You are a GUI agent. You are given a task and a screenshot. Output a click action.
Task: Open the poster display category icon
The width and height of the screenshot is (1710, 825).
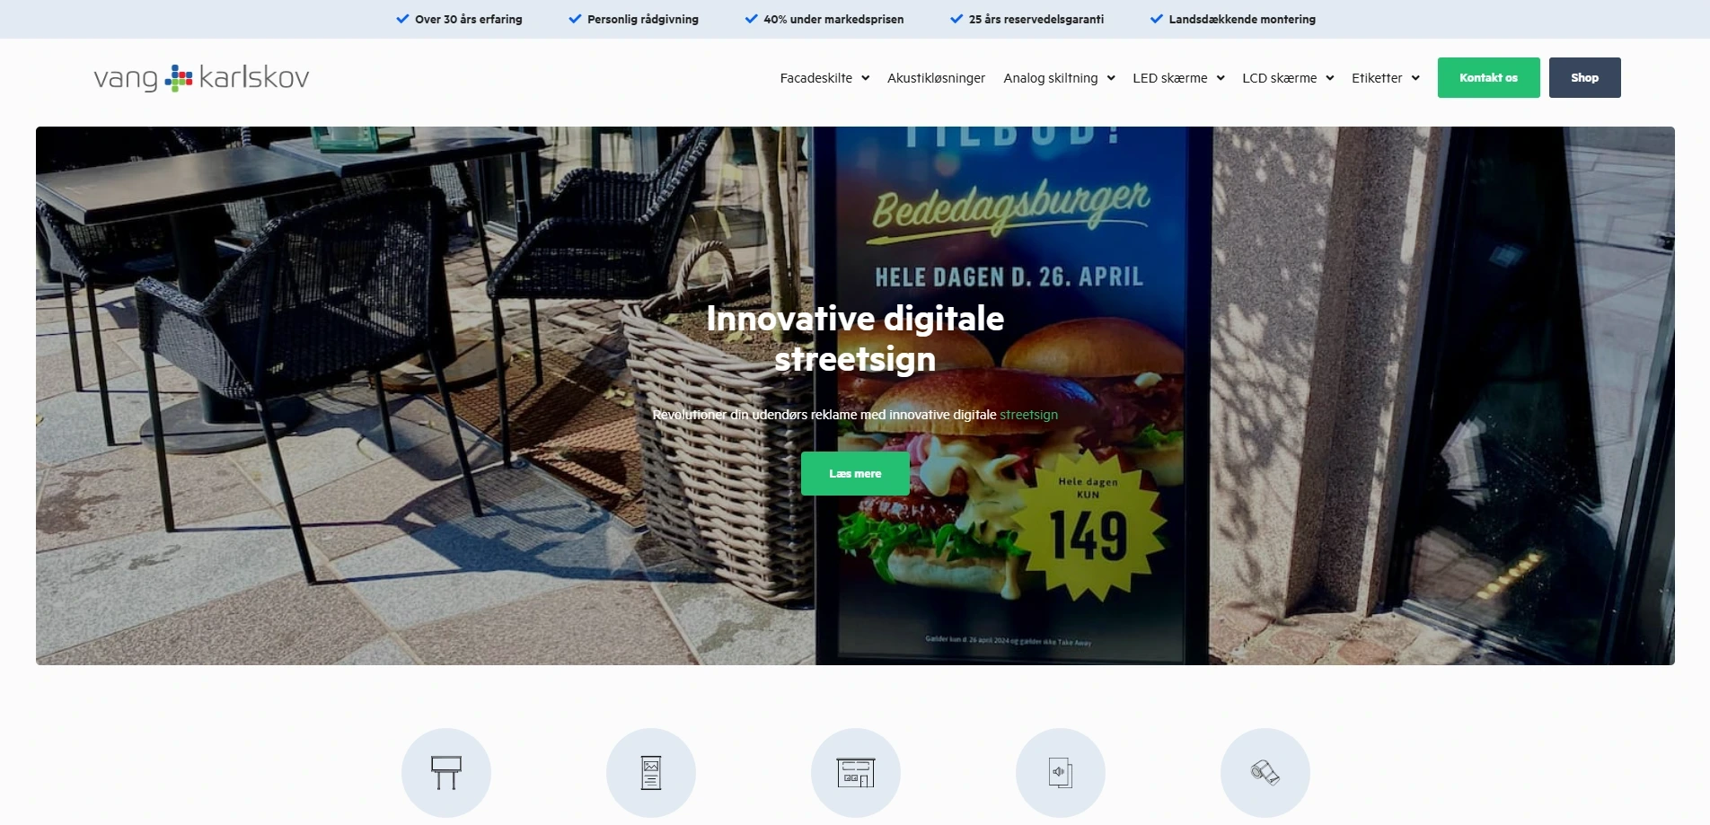pos(651,773)
